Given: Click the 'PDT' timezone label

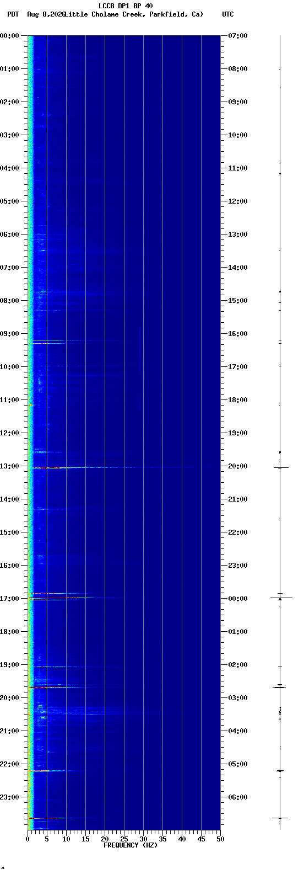Looking at the screenshot, I should point(13,14).
